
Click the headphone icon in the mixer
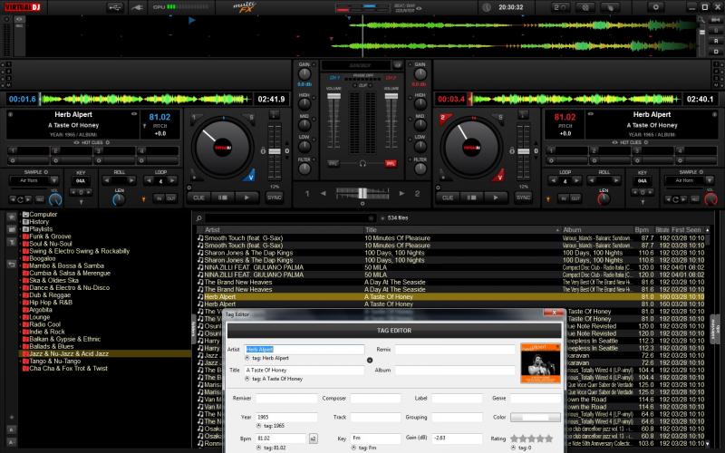pyautogui.click(x=362, y=163)
